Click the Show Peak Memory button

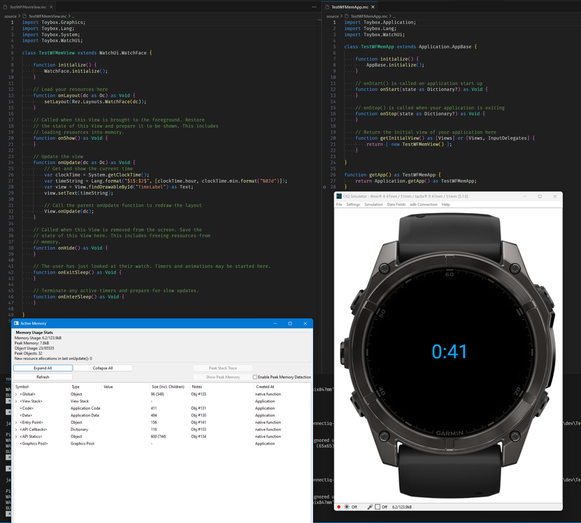(223, 377)
